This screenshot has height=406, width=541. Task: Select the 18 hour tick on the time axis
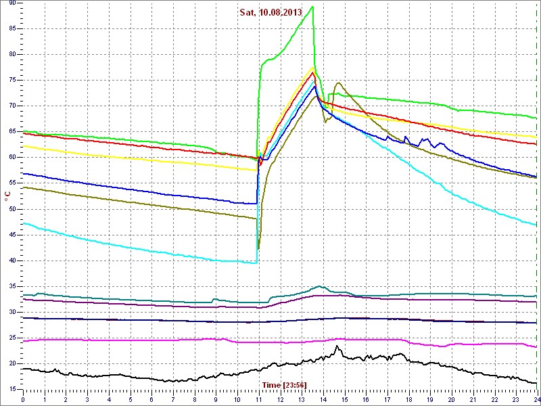[x=408, y=400]
